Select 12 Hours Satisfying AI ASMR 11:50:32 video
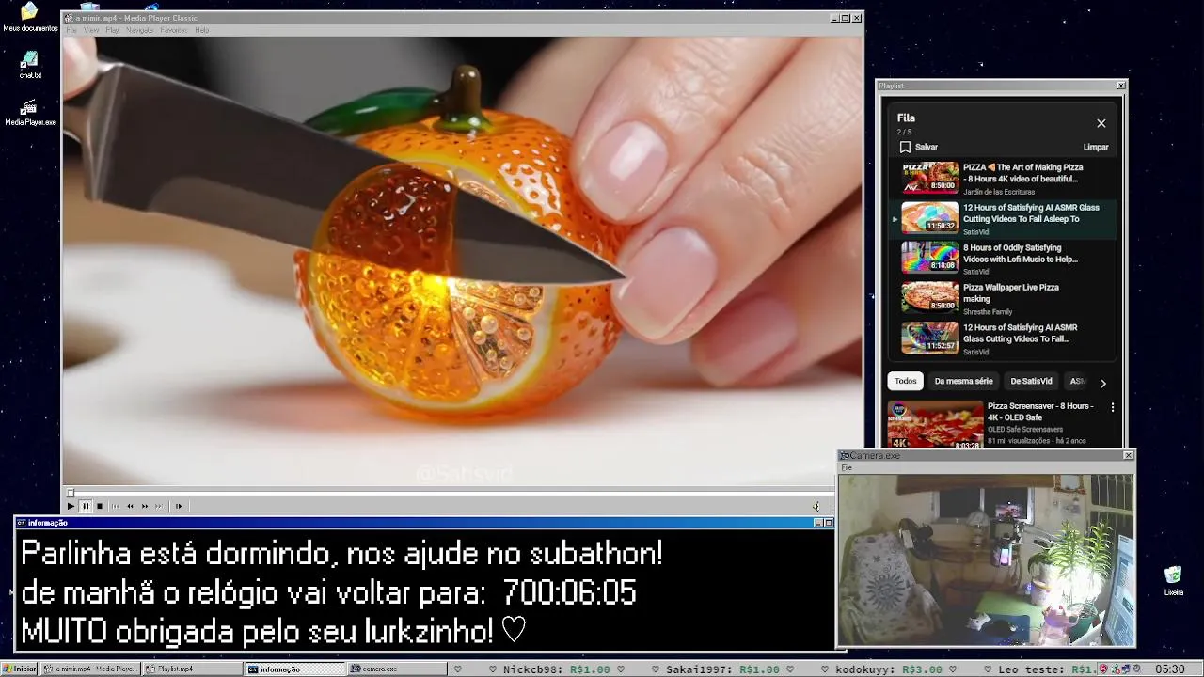This screenshot has height=677, width=1204. (1002, 218)
